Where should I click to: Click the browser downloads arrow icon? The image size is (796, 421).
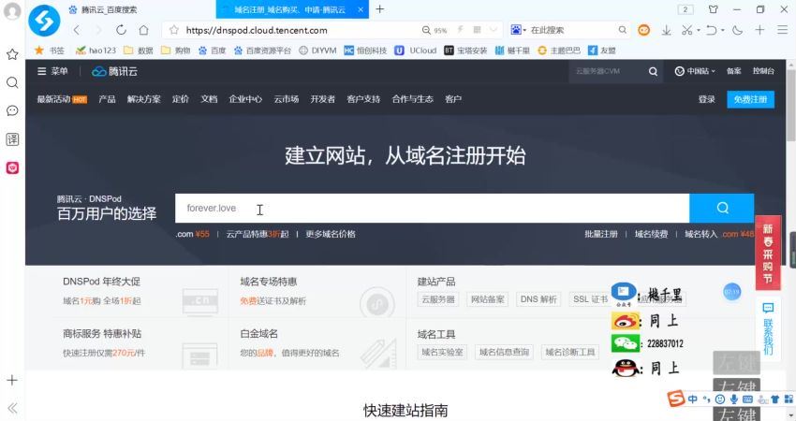point(666,31)
